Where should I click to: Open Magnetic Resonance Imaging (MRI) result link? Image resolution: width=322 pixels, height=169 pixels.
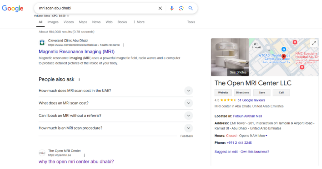pos(76,52)
